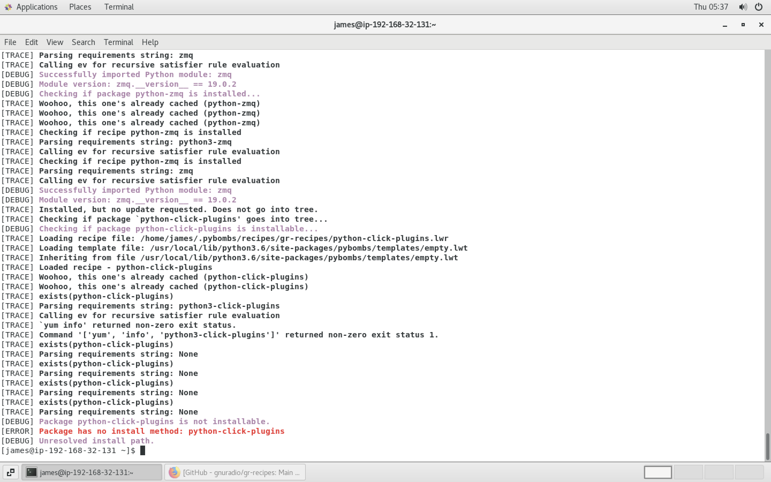Click 'Loaded recipe - python-click-plugins' line

106,267
